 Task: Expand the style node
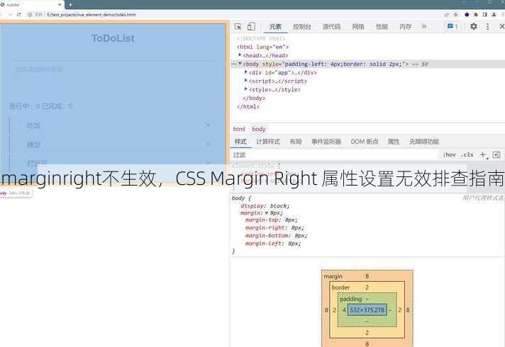[x=246, y=89]
